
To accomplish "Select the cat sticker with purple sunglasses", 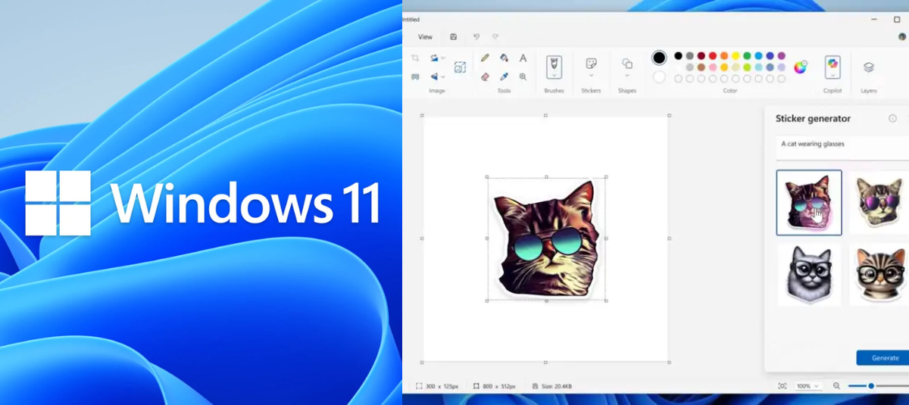I will pos(879,202).
